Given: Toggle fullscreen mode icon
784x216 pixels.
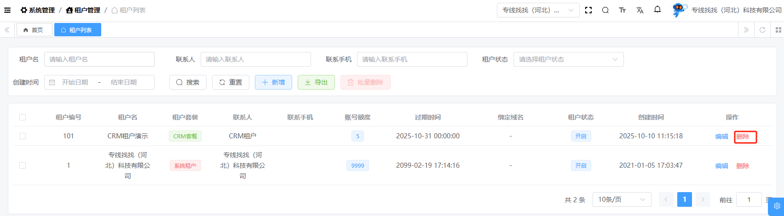Looking at the screenshot, I should pyautogui.click(x=588, y=10).
